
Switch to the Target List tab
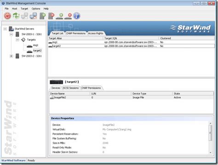coord(57,33)
